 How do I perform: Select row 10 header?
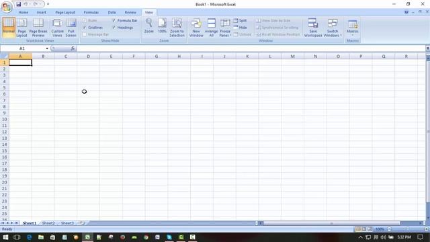5,120
